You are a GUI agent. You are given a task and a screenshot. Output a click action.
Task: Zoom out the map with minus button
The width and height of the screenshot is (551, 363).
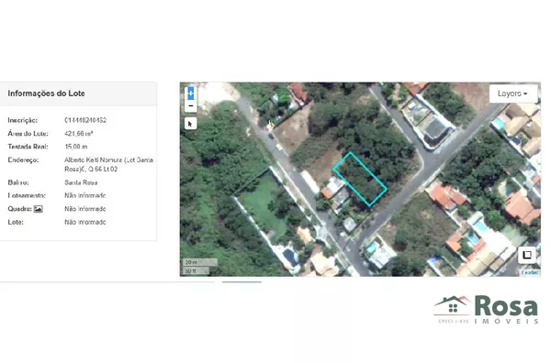[190, 105]
